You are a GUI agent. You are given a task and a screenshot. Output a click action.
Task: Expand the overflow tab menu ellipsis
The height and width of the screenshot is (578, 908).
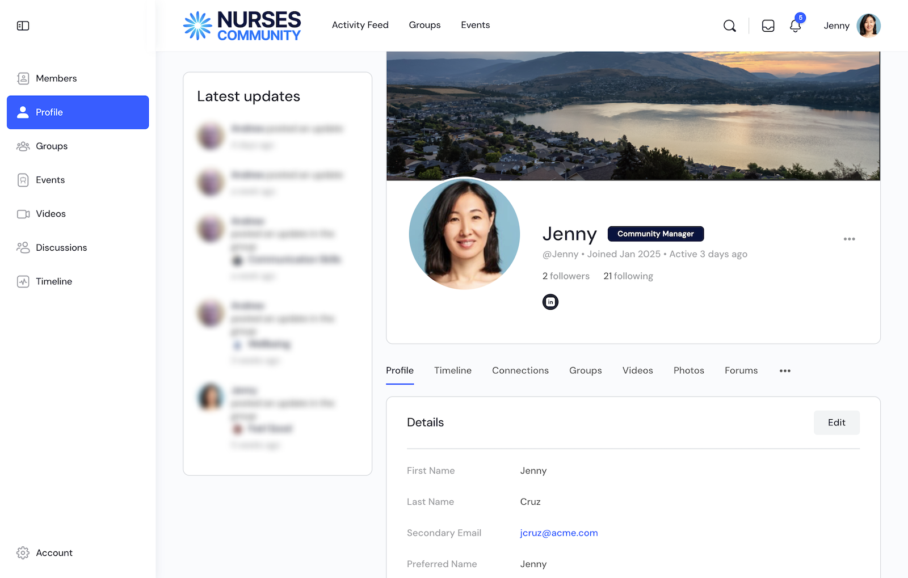point(785,370)
